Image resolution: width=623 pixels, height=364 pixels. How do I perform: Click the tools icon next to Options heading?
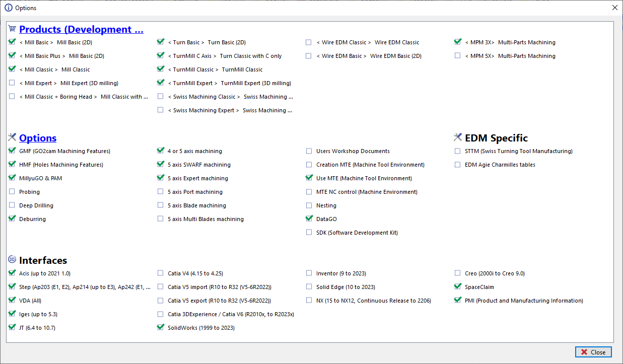[x=13, y=137]
